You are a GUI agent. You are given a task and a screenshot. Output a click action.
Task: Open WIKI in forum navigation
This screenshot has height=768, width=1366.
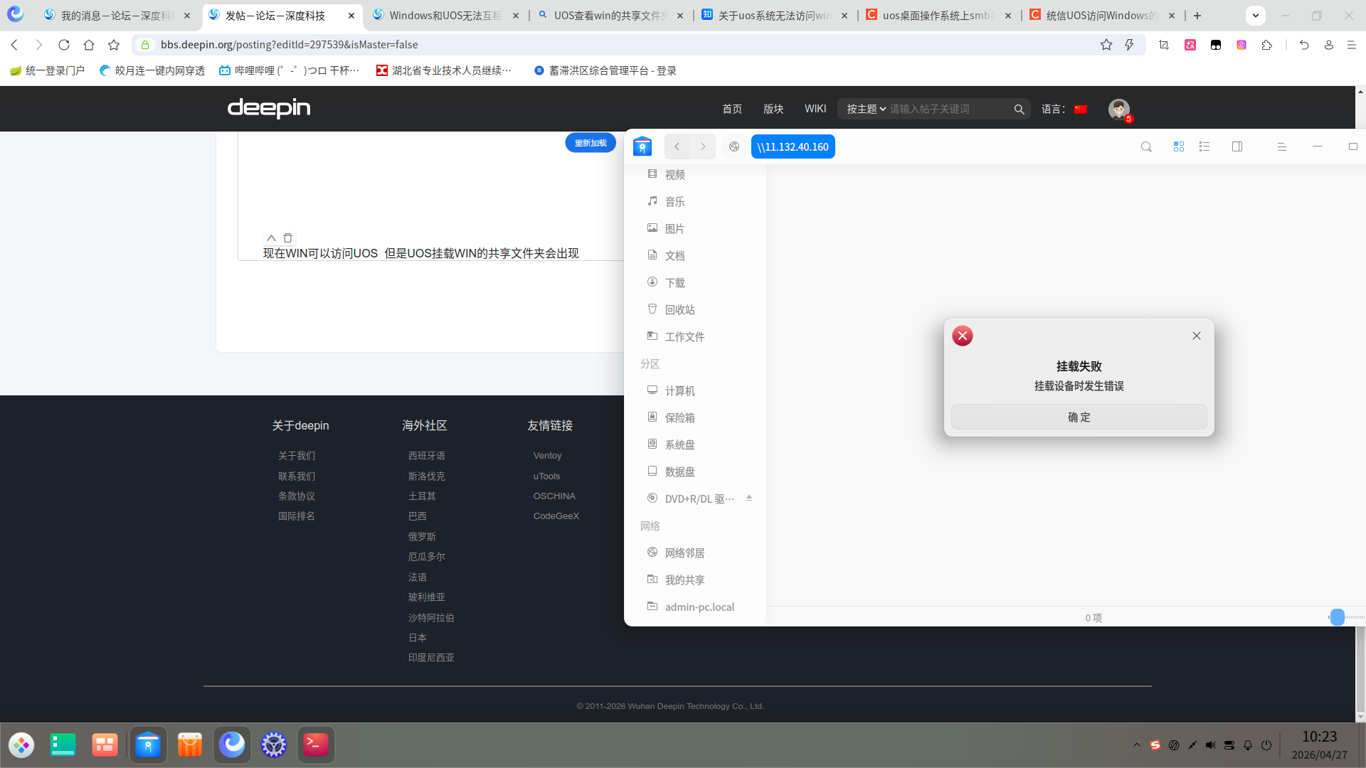(x=815, y=109)
